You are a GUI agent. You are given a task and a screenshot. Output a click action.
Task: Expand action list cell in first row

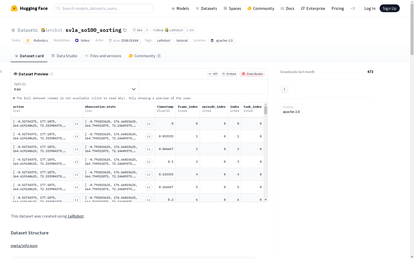tap(77, 124)
